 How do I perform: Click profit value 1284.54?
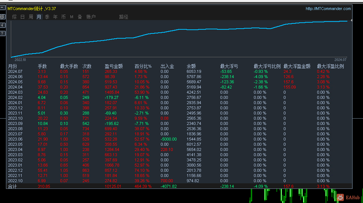pos(112,149)
